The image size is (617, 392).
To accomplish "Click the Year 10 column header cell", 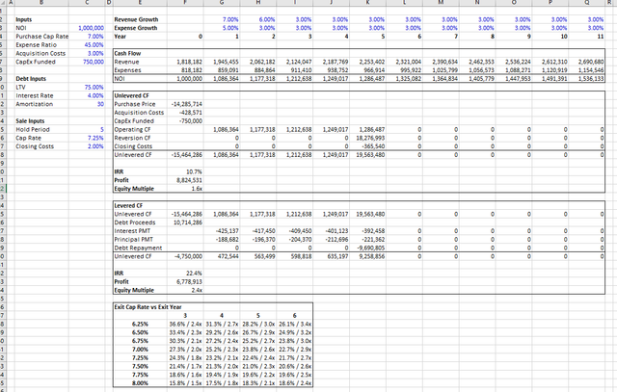I will click(564, 37).
